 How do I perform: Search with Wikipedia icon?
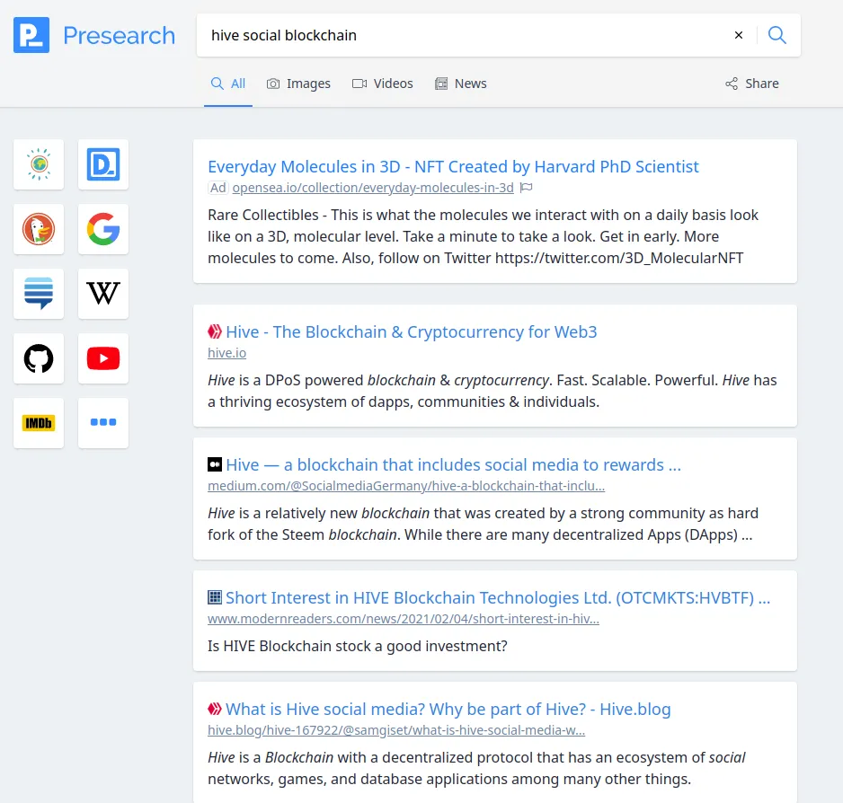(x=103, y=294)
